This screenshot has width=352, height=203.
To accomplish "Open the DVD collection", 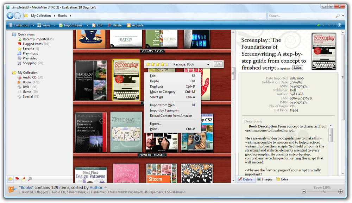I will click(27, 87).
